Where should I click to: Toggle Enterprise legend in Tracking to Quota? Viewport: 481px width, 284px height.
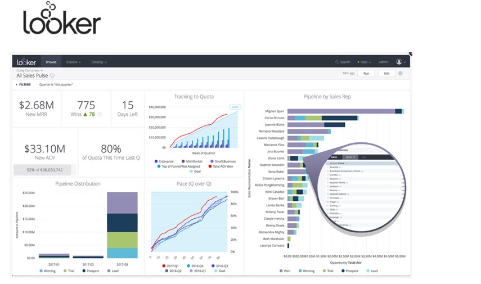pyautogui.click(x=164, y=161)
